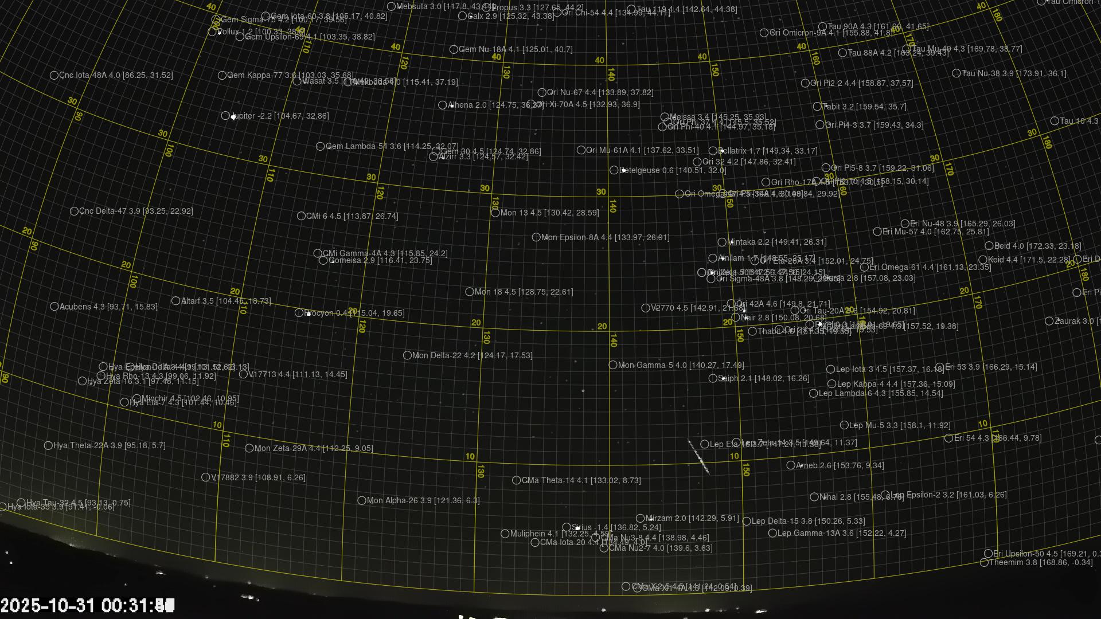Click the CMa Theta-14 star label
The width and height of the screenshot is (1101, 619).
(x=581, y=480)
